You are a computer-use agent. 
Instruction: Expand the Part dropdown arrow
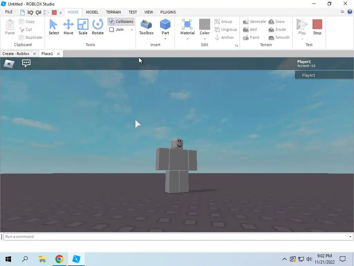tap(165, 39)
